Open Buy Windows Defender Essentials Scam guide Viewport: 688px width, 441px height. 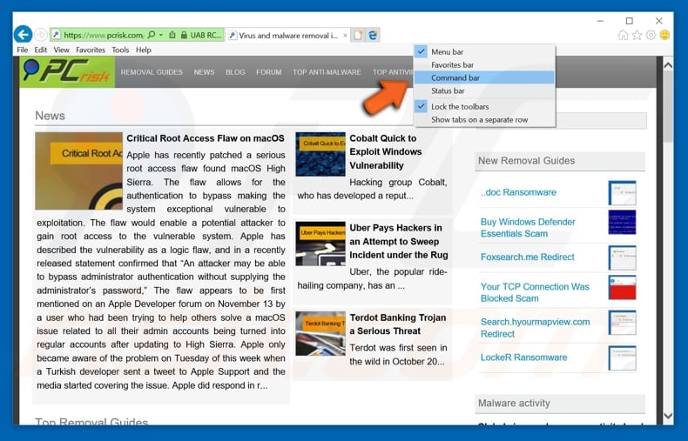(528, 228)
